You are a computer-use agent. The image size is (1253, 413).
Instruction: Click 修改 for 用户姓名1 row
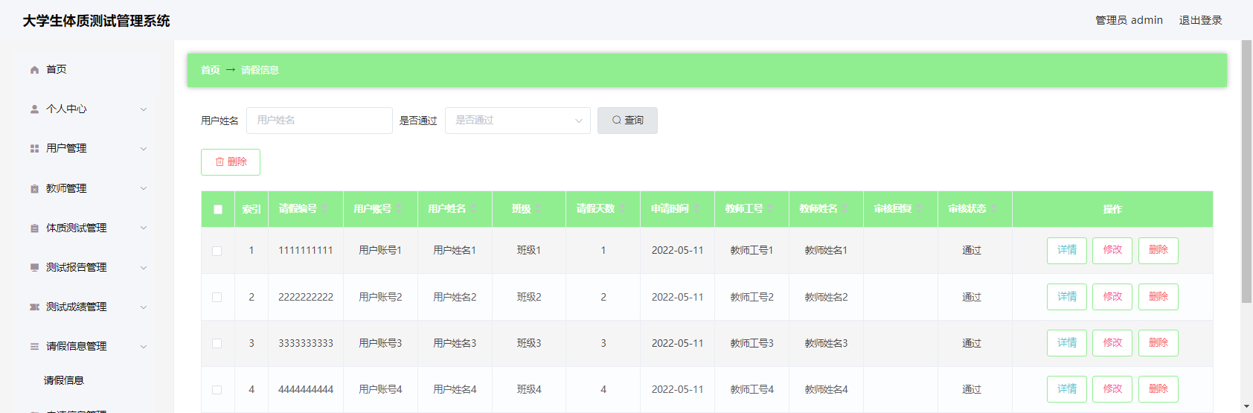click(x=1112, y=251)
